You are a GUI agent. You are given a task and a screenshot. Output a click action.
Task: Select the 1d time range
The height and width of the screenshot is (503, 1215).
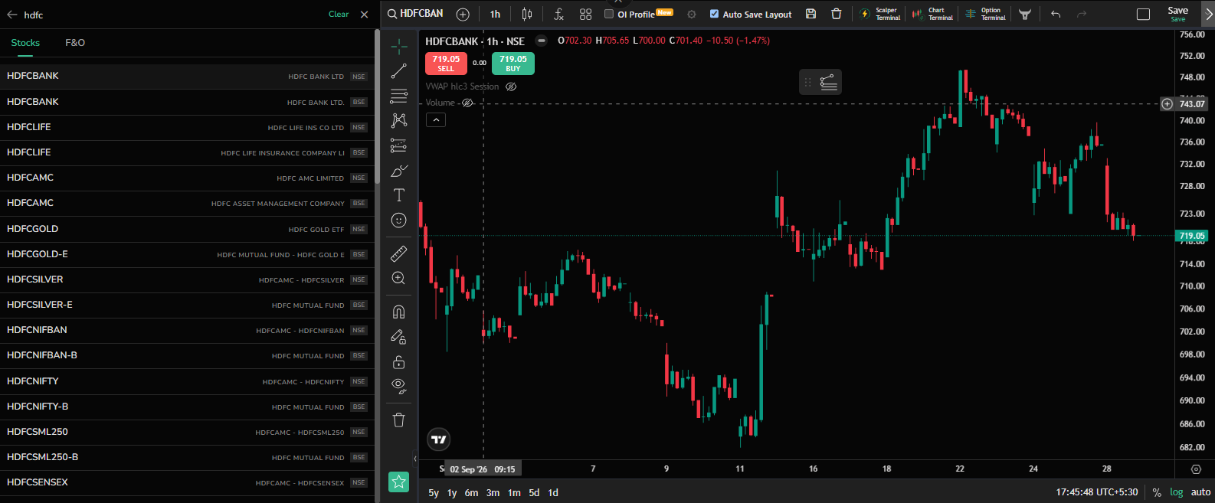pos(553,492)
